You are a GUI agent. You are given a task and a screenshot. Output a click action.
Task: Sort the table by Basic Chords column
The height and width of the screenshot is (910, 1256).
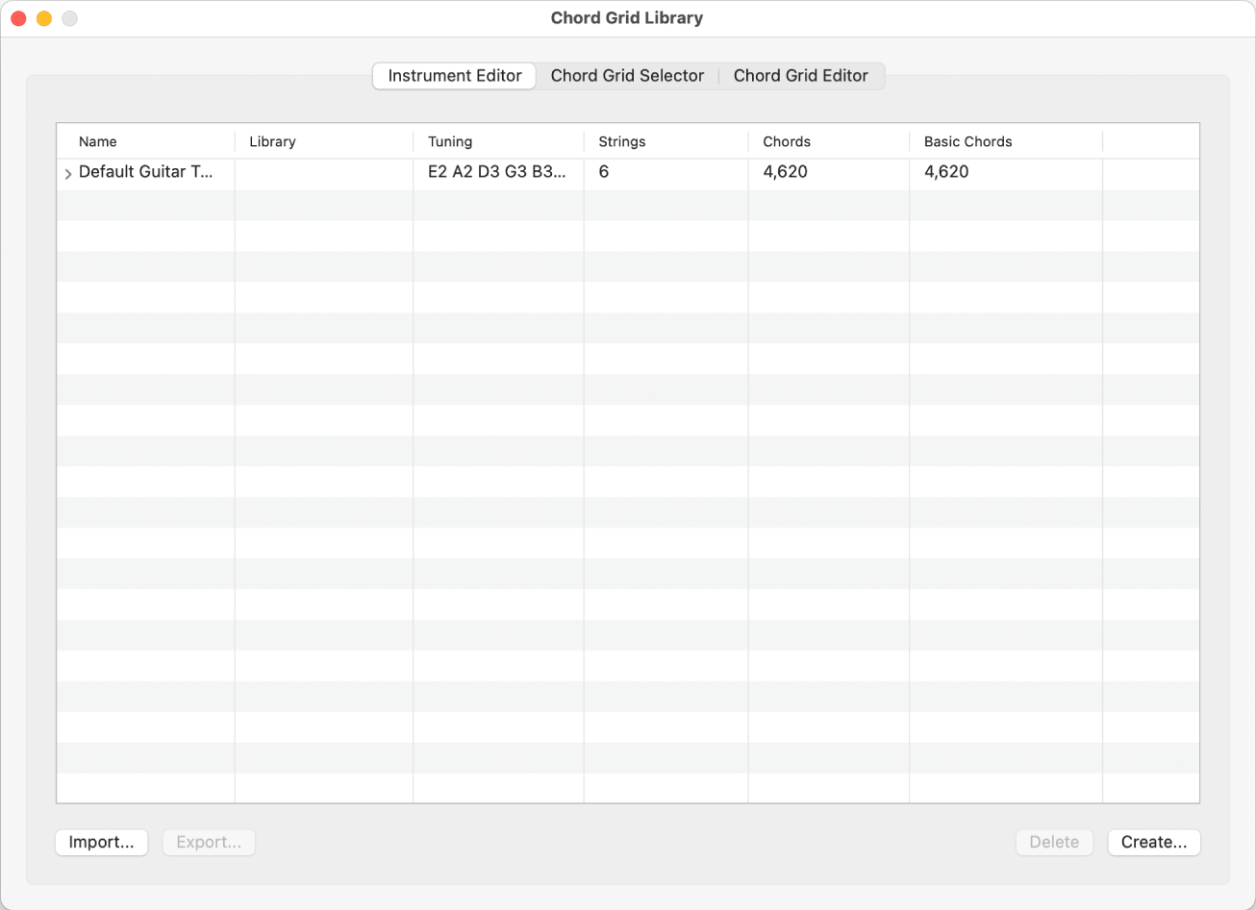(967, 141)
